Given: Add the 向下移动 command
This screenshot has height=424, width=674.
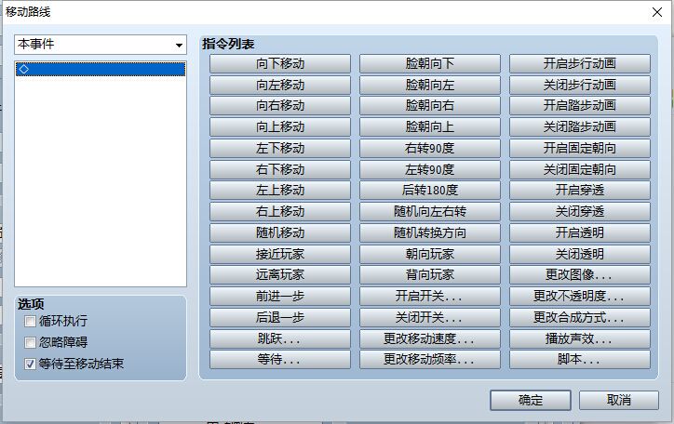Looking at the screenshot, I should pyautogui.click(x=280, y=63).
